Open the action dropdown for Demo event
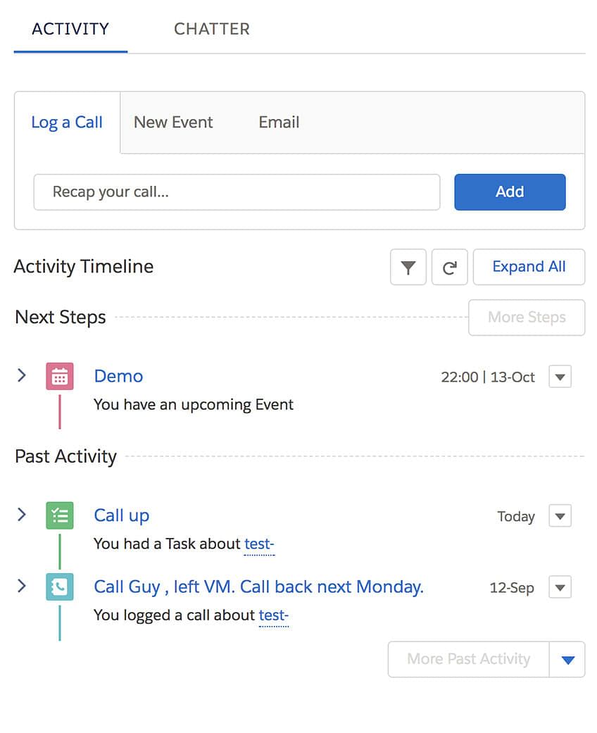 (x=560, y=377)
